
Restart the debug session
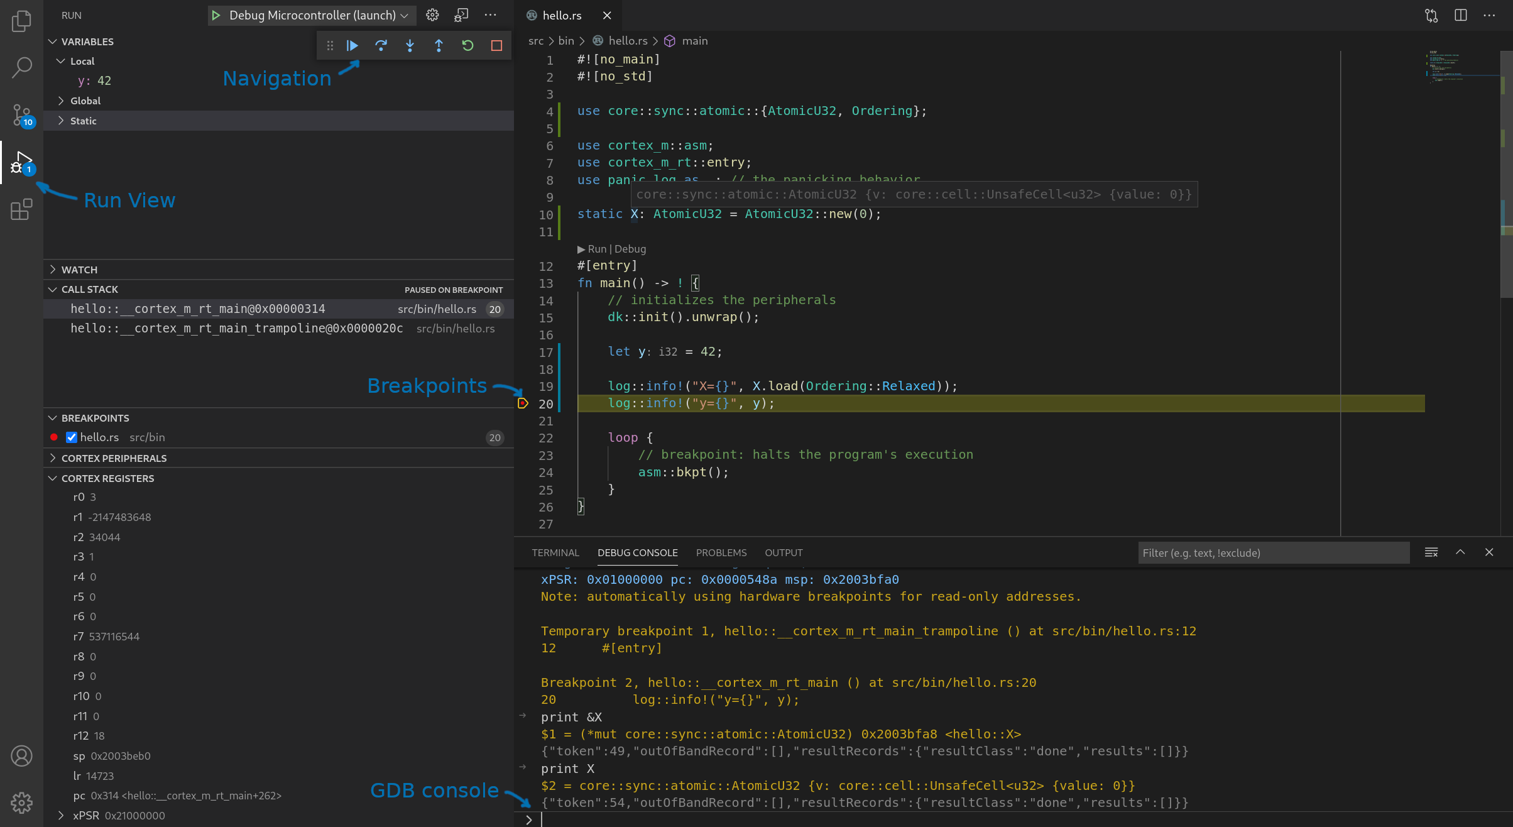click(x=468, y=45)
